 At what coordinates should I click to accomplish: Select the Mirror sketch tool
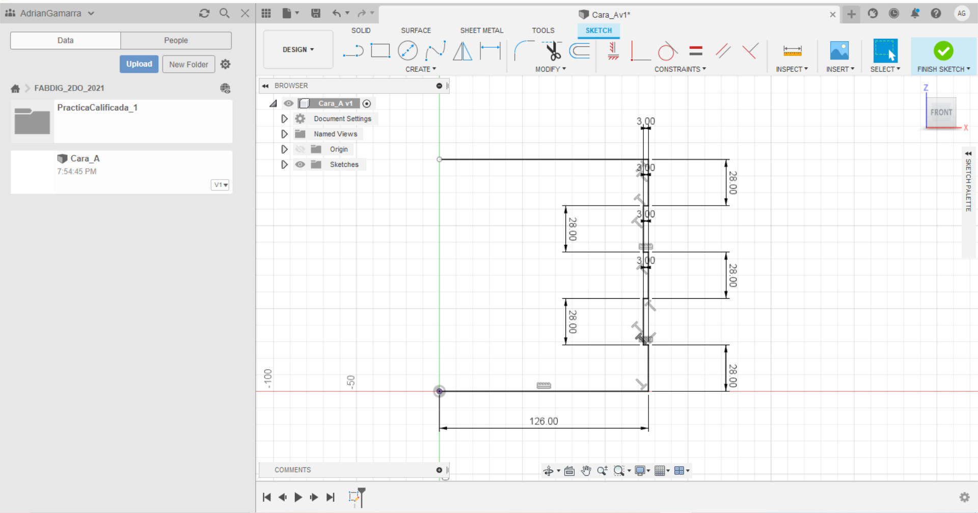pyautogui.click(x=463, y=51)
